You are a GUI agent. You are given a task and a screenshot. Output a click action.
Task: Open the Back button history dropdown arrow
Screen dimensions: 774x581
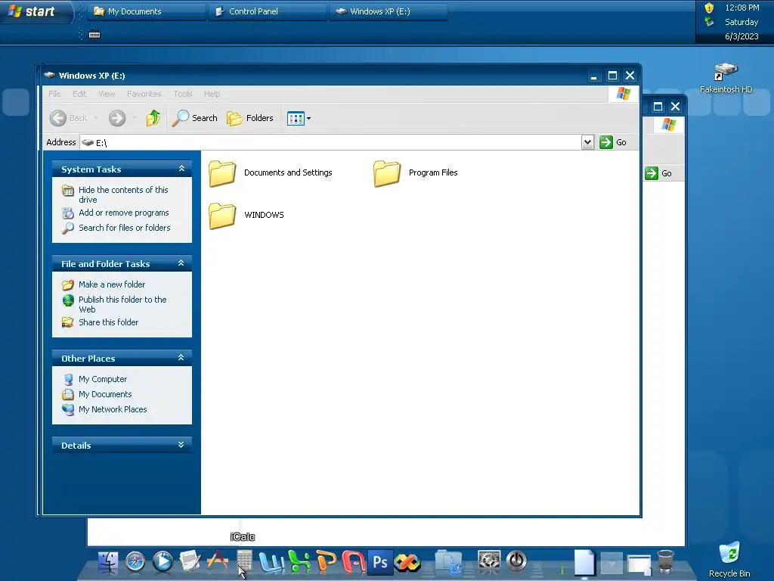(96, 117)
